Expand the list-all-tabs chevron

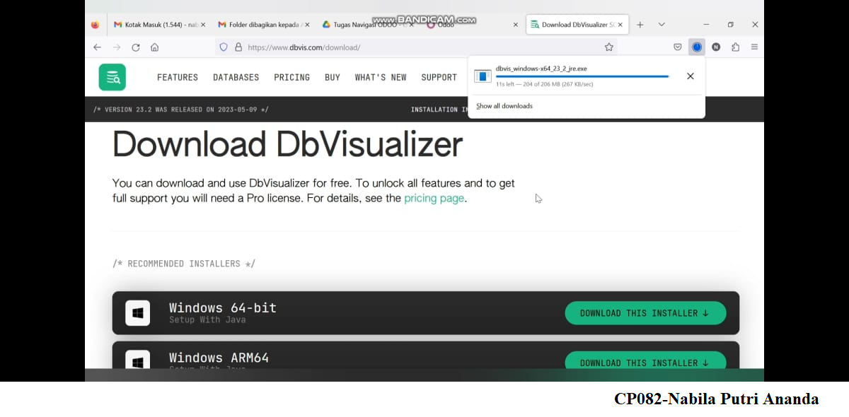[x=661, y=23]
